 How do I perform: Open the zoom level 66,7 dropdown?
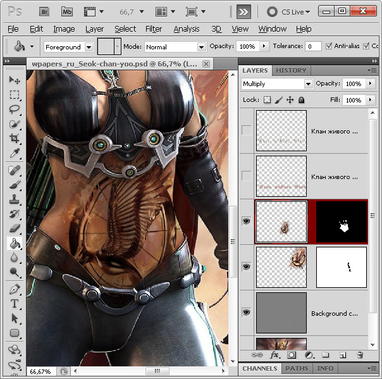tap(142, 11)
